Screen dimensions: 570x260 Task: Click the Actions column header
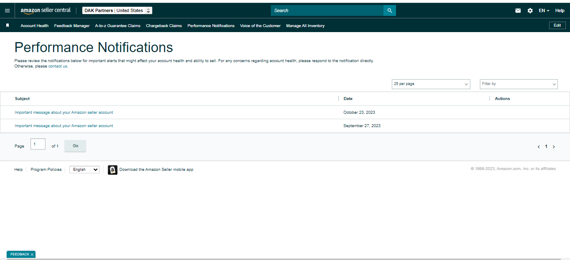tap(502, 99)
